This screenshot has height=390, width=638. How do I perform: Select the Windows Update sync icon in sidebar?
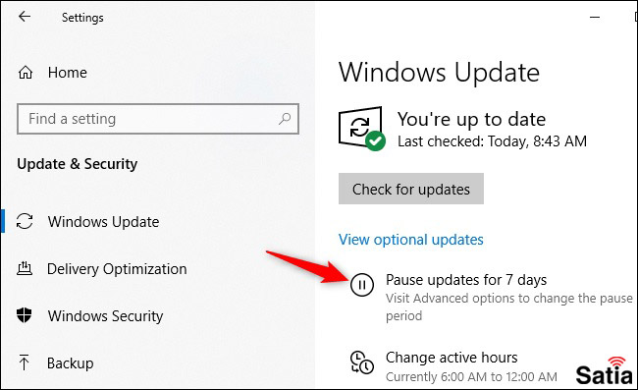[x=25, y=221]
